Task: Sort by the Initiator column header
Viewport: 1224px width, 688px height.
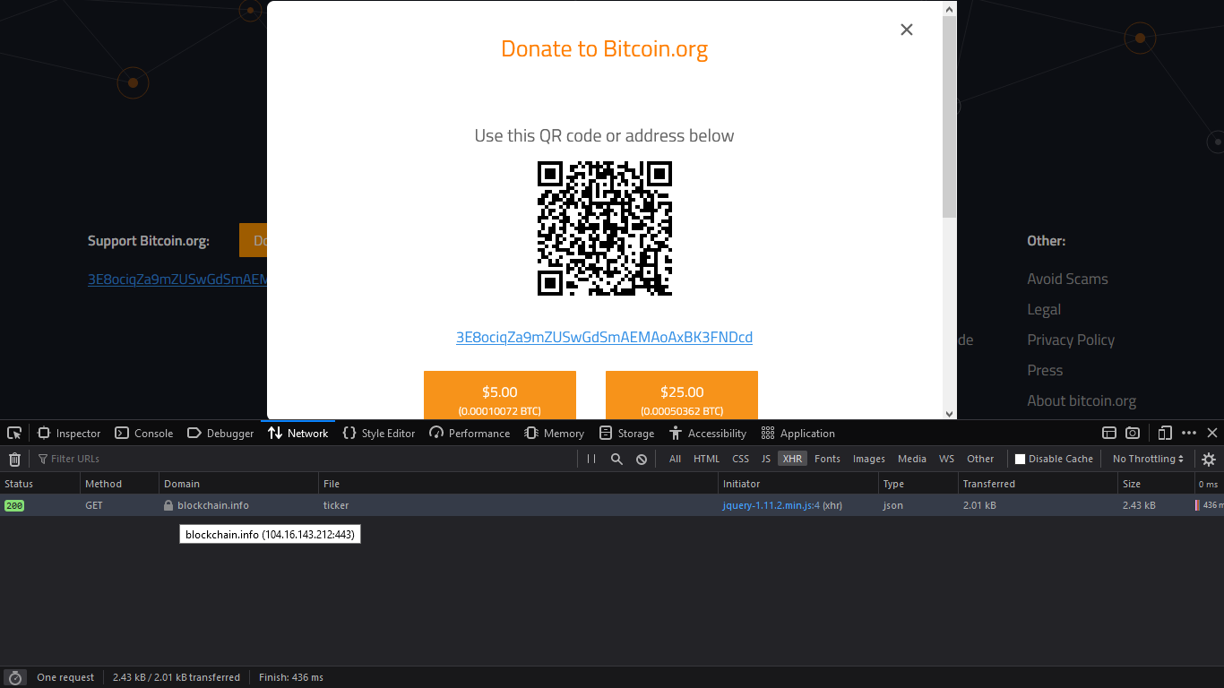Action: (x=798, y=484)
